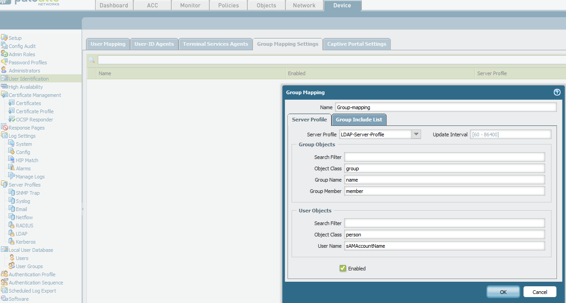This screenshot has width=566, height=303.
Task: Switch to Group Include List tab
Action: (359, 120)
